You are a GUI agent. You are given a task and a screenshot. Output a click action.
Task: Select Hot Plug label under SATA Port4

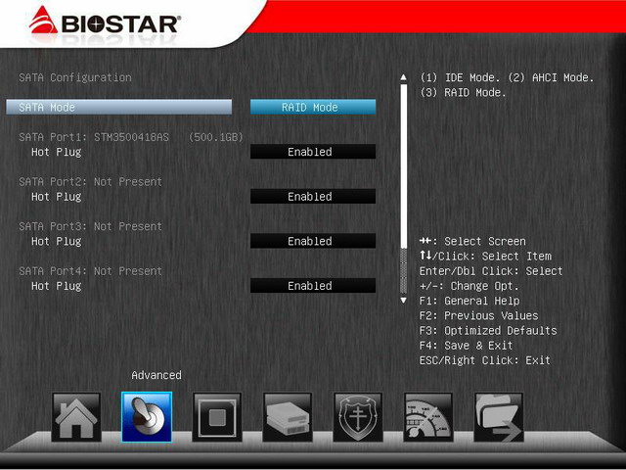point(57,287)
